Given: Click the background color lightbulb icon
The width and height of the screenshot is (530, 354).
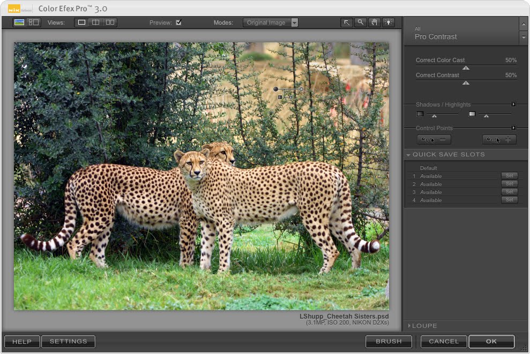Looking at the screenshot, I should (x=387, y=22).
